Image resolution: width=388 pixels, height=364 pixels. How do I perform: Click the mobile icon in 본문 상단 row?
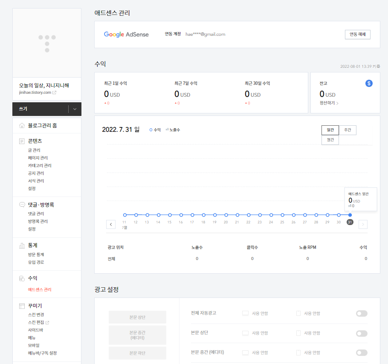point(298,333)
